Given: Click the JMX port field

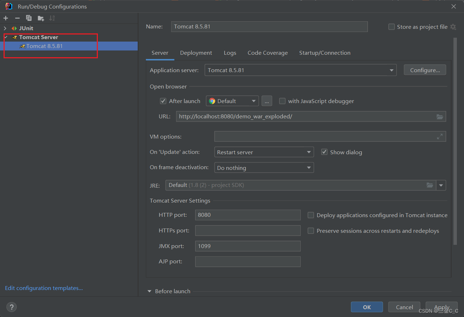Looking at the screenshot, I should (248, 246).
